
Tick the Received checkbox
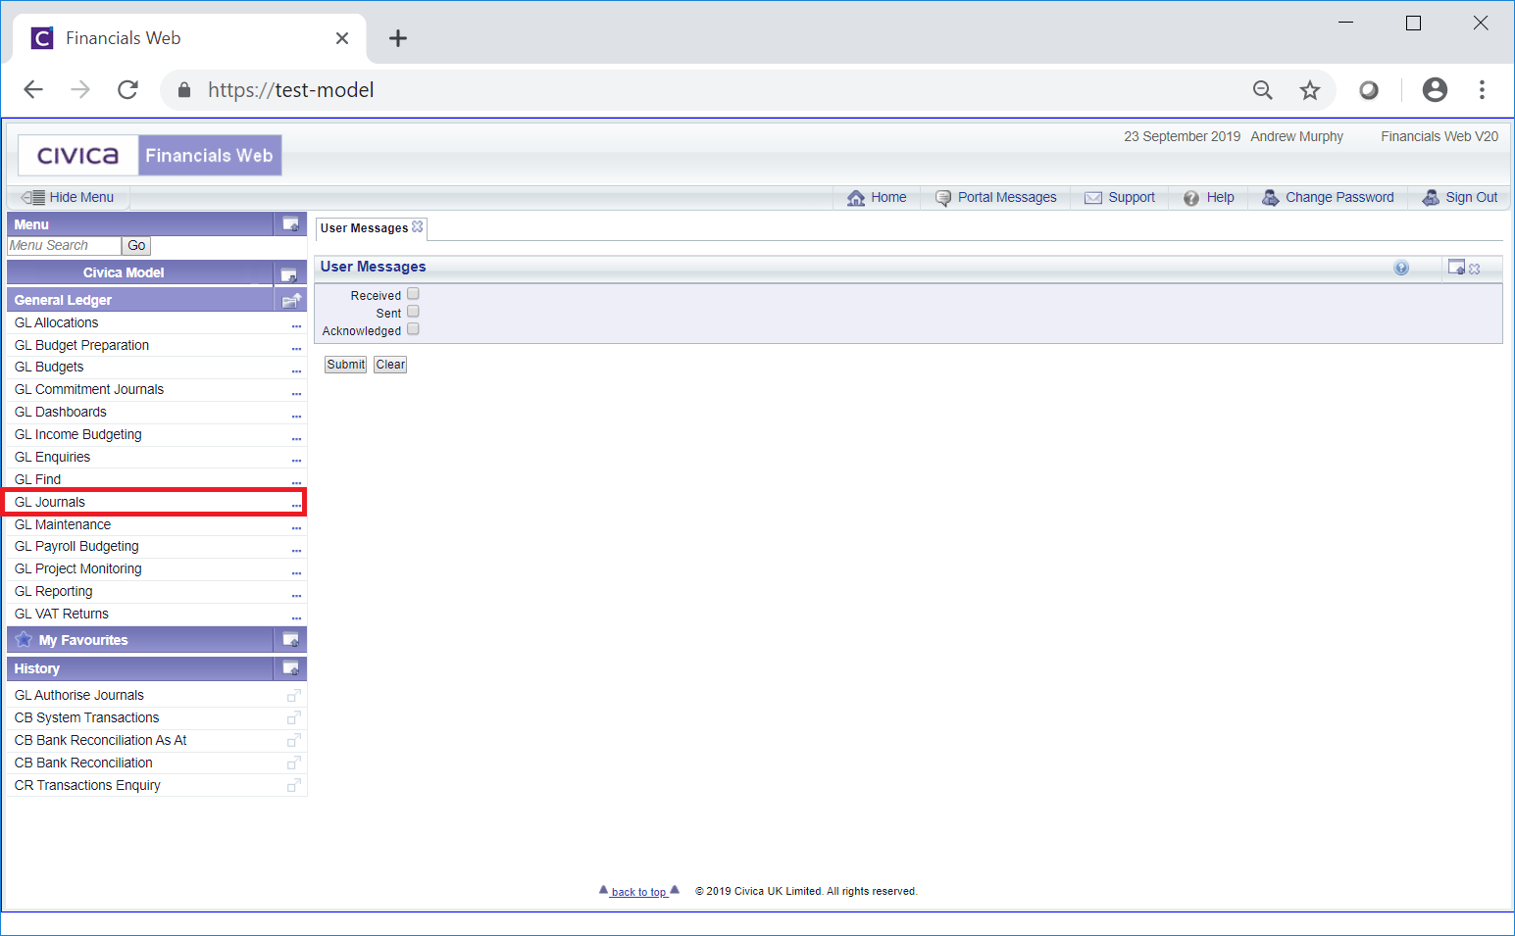[413, 293]
